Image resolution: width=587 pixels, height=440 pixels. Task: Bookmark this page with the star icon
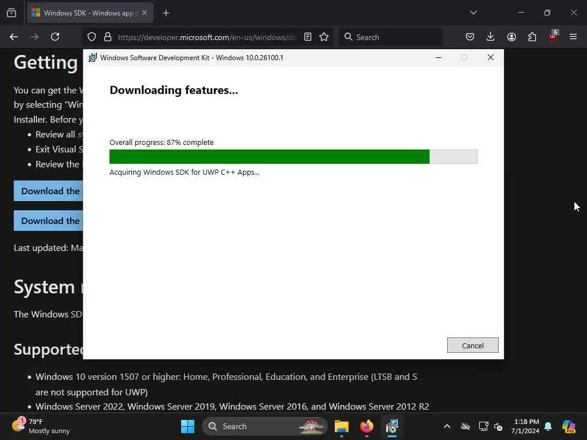324,37
